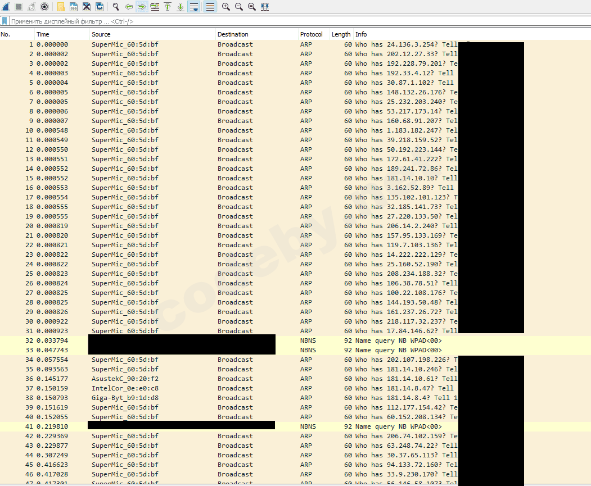This screenshot has width=591, height=486.
Task: Sort by the No. column header
Action: tap(17, 34)
